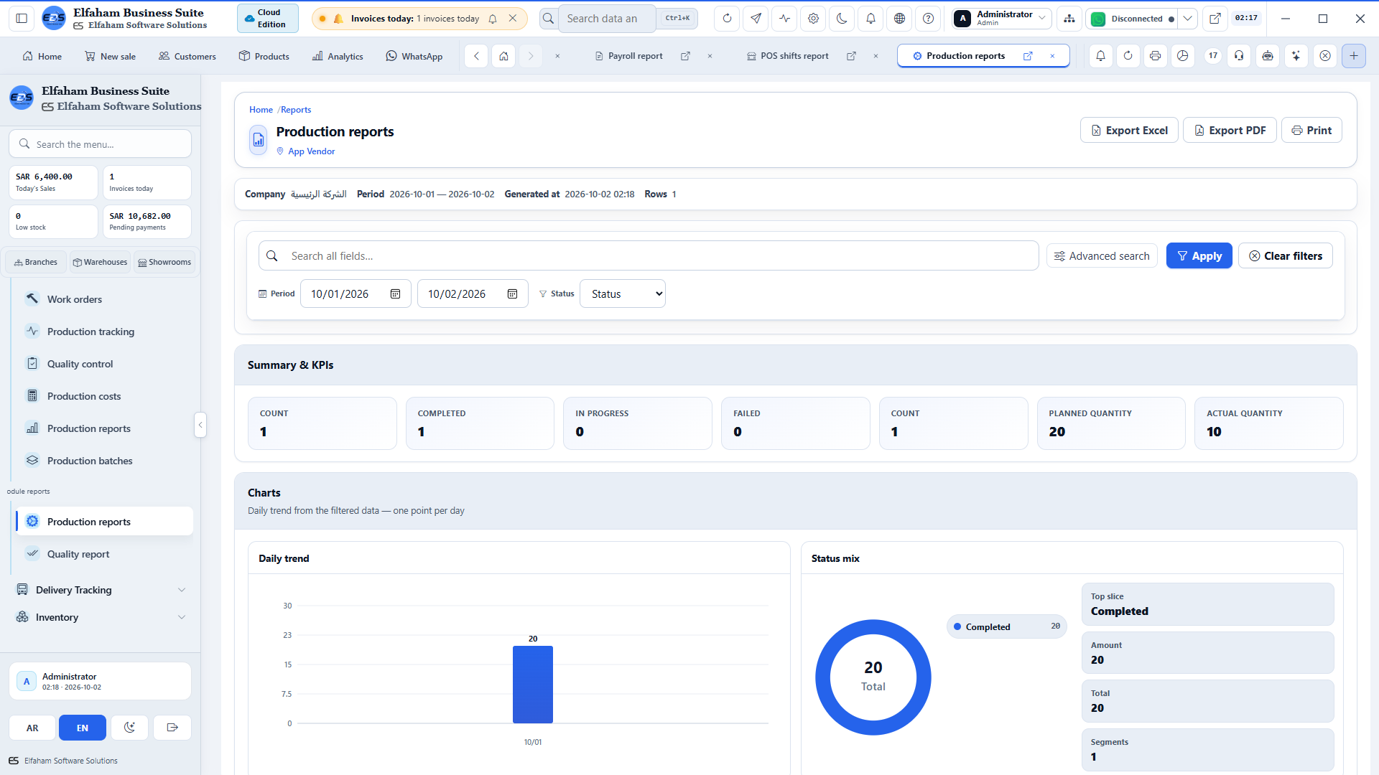The height and width of the screenshot is (775, 1379).
Task: Dismiss the Invoices today notification
Action: pos(512,19)
